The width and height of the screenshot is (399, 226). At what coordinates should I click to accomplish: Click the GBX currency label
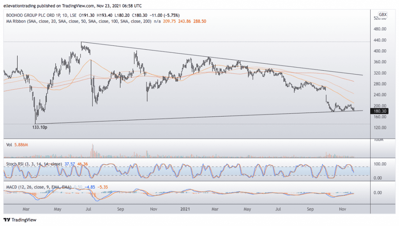tap(383, 14)
